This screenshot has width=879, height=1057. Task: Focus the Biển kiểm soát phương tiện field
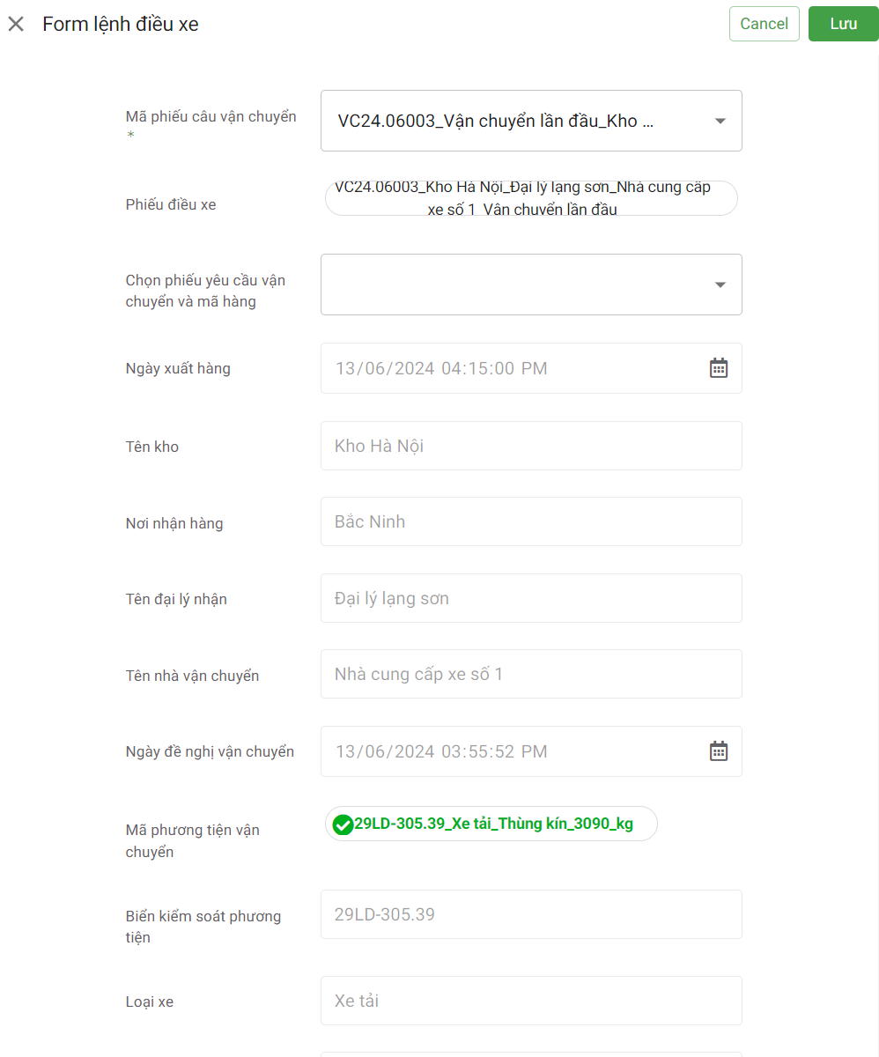point(531,914)
